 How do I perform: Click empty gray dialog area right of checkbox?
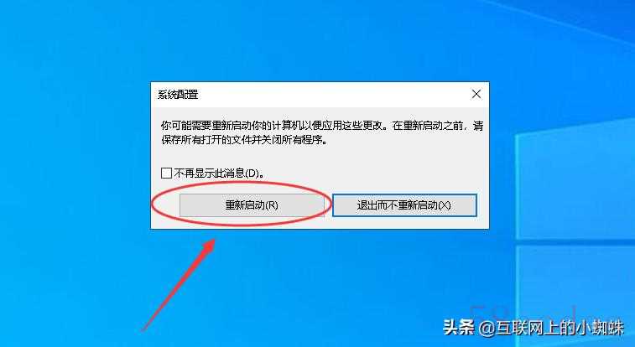(x=372, y=173)
